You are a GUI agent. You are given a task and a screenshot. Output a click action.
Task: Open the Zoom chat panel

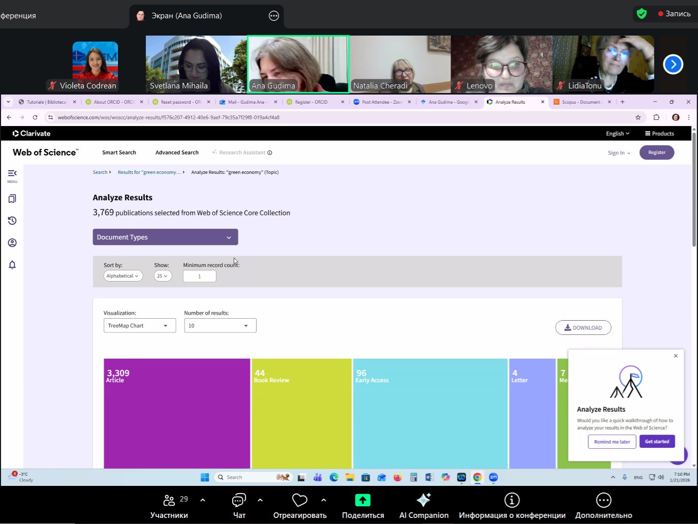pos(239,506)
